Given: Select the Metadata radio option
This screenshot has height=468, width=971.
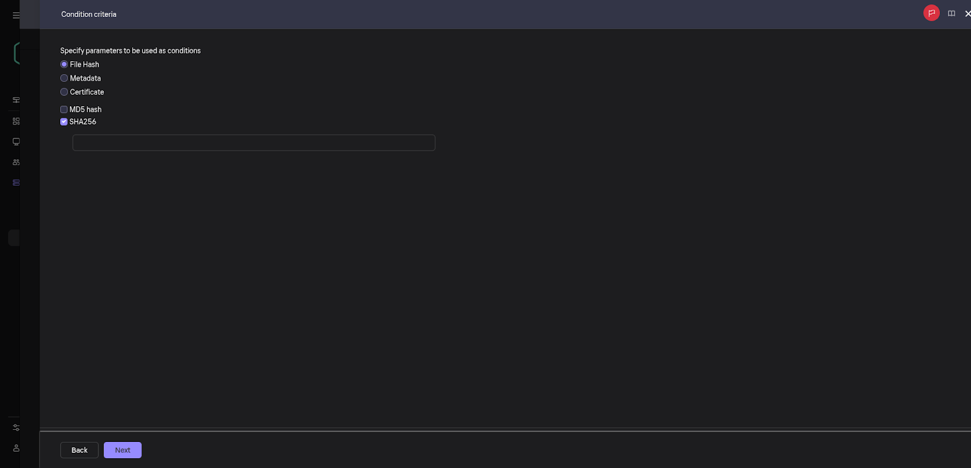Looking at the screenshot, I should click(x=64, y=78).
